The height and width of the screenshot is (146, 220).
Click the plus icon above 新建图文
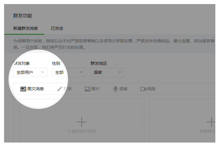click(211, 122)
